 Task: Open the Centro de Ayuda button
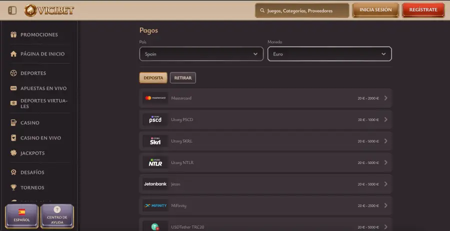[57, 216]
